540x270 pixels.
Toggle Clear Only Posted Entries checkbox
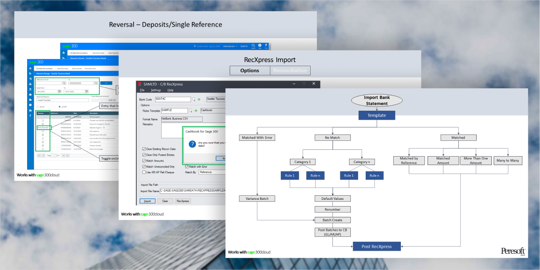pos(144,155)
